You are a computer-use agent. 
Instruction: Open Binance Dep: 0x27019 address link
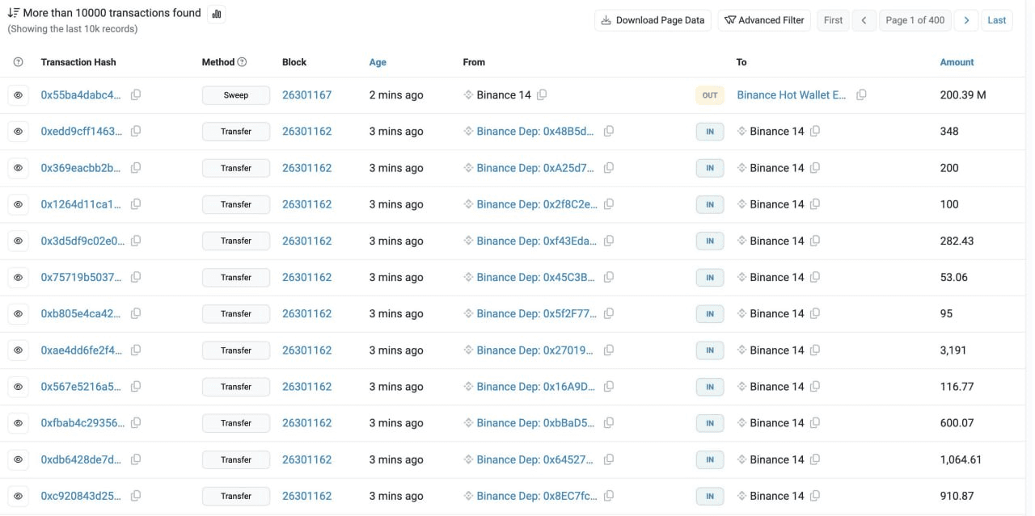pos(535,350)
